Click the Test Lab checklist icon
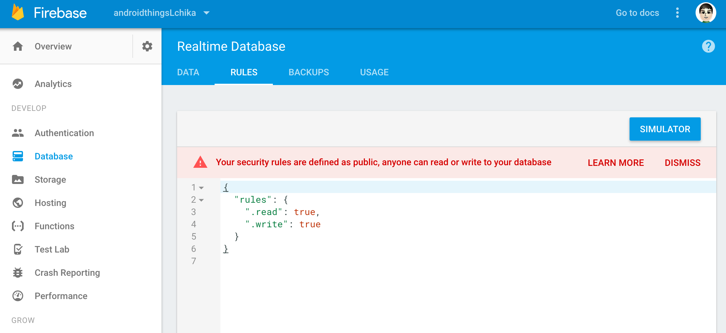The height and width of the screenshot is (333, 726). [18, 249]
